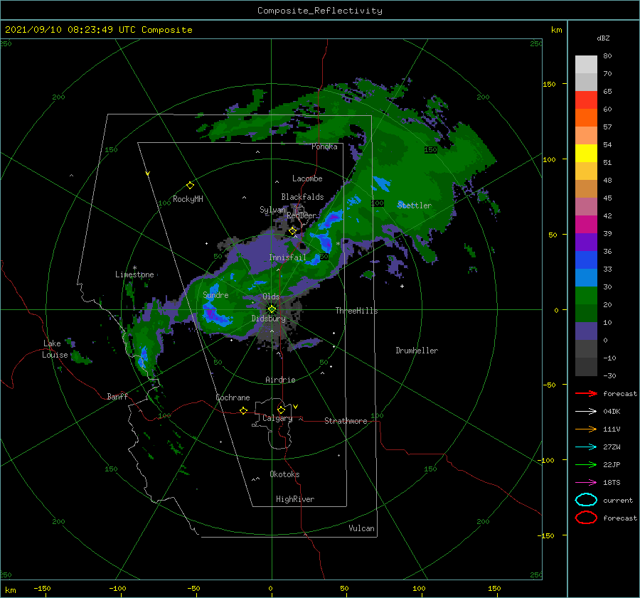Select the red 65 dBZ color swatch
The image size is (640, 598).
pyautogui.click(x=586, y=100)
